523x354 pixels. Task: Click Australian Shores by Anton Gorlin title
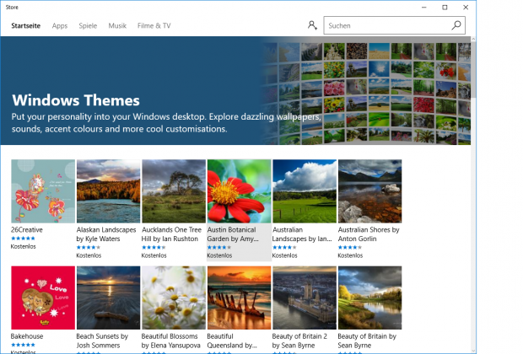[x=369, y=234]
